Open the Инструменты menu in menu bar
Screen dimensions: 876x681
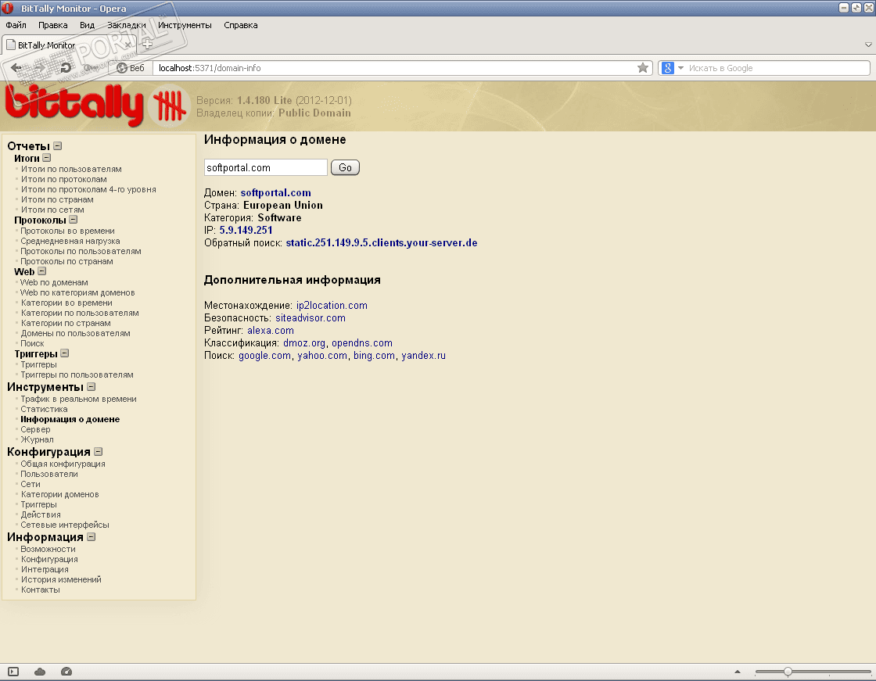[x=185, y=25]
